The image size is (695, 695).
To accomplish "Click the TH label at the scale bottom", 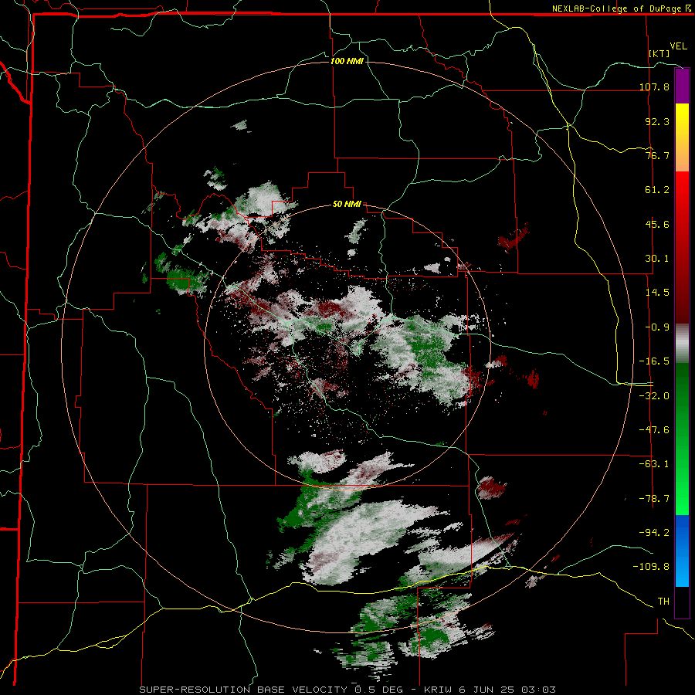I will pos(663,602).
